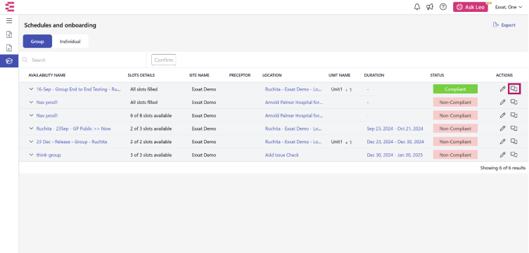The width and height of the screenshot is (529, 253).
Task: Toggle the hamburger menu in sidebar
Action: tap(9, 21)
